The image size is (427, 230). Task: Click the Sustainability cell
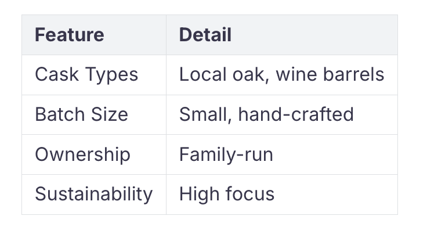click(x=94, y=195)
